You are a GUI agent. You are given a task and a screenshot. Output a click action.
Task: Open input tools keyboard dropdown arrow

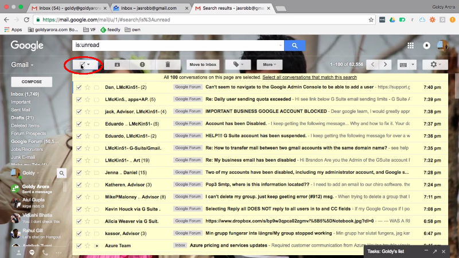[413, 64]
